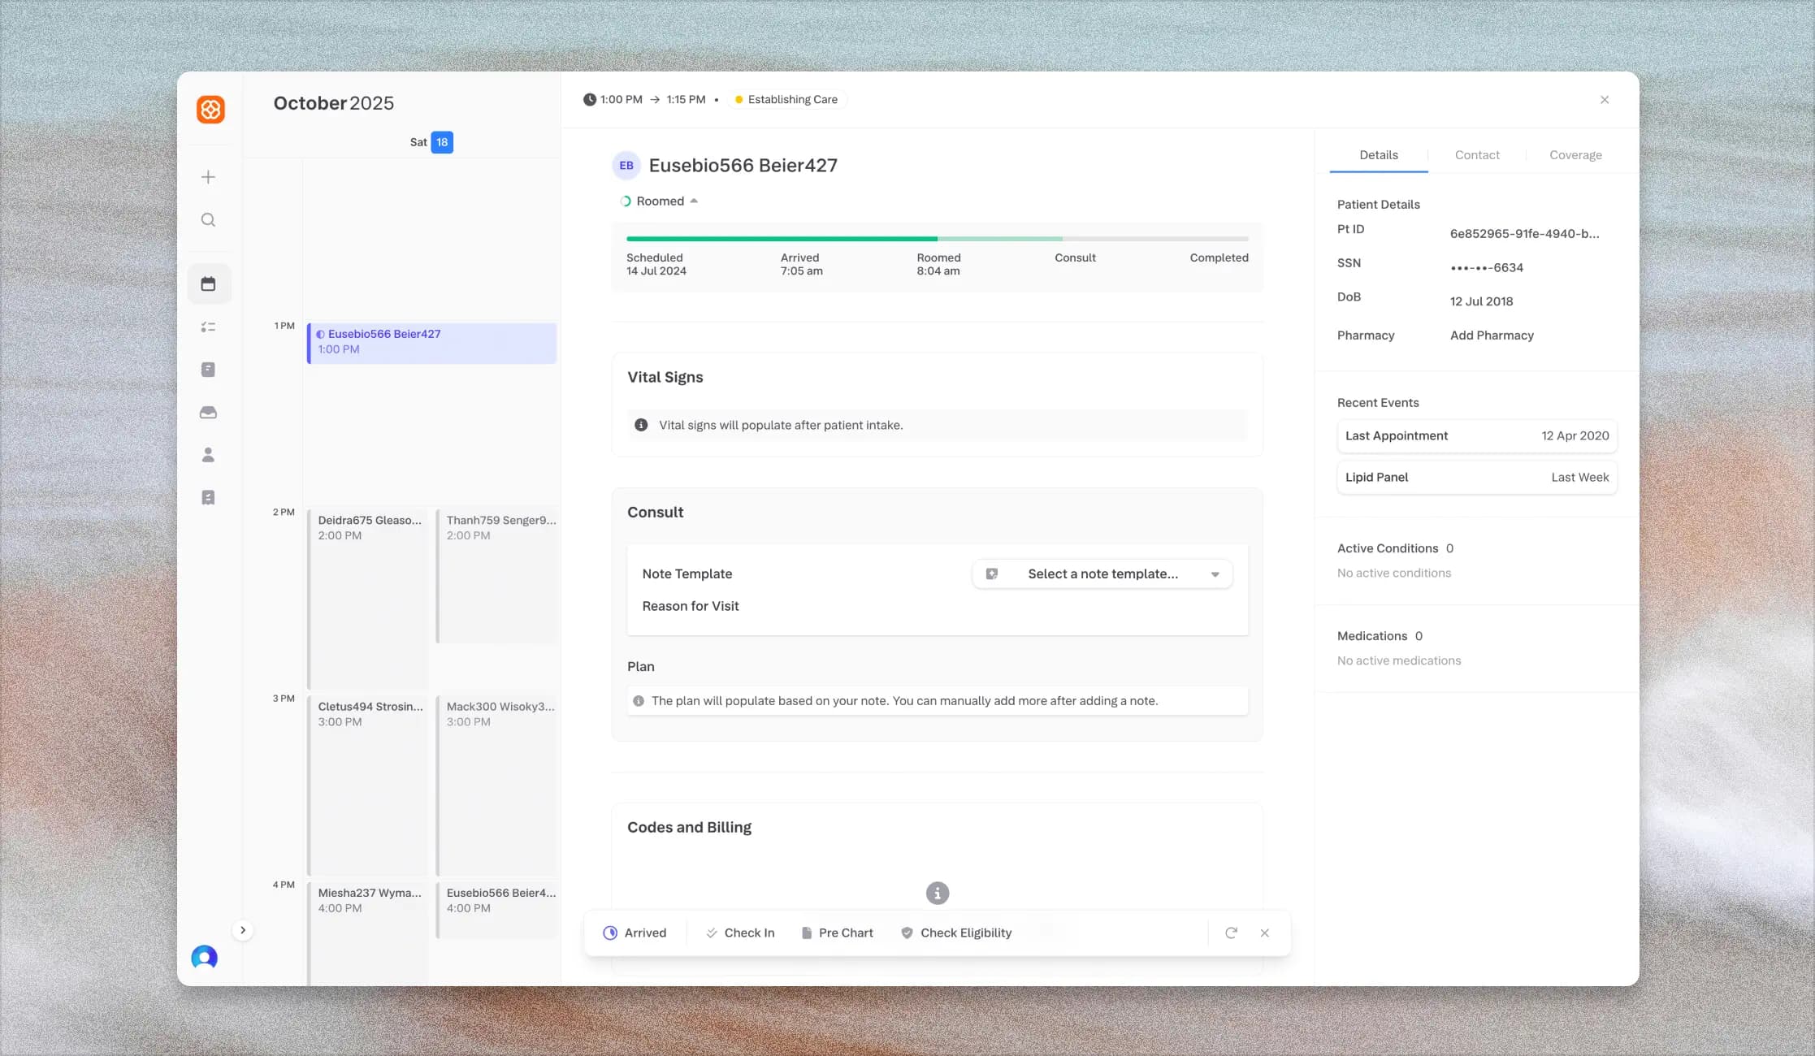Click the visit status progress bar
This screenshot has height=1056, width=1815.
(x=937, y=239)
